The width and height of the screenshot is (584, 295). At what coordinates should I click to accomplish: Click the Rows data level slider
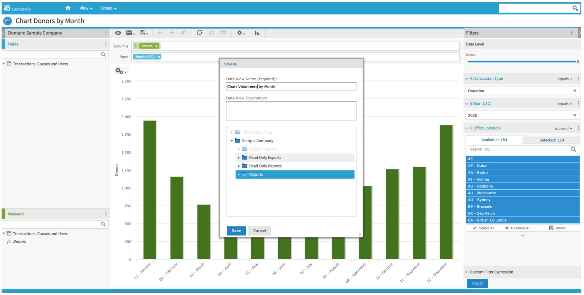tap(523, 62)
